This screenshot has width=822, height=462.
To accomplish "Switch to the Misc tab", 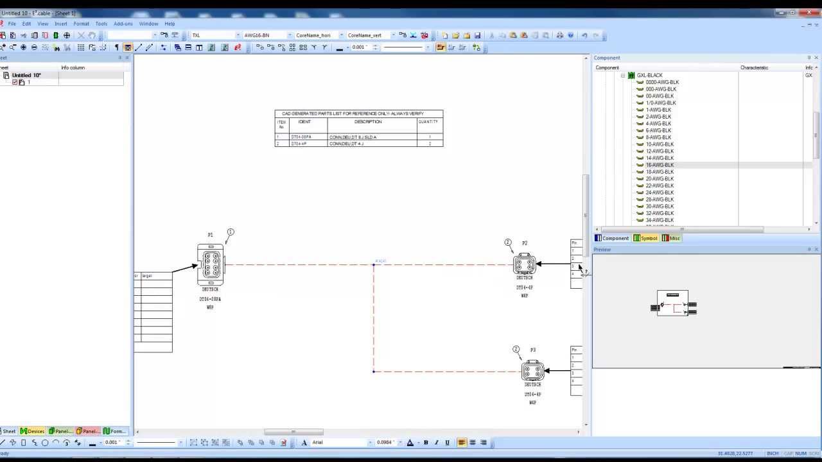I will pos(671,238).
